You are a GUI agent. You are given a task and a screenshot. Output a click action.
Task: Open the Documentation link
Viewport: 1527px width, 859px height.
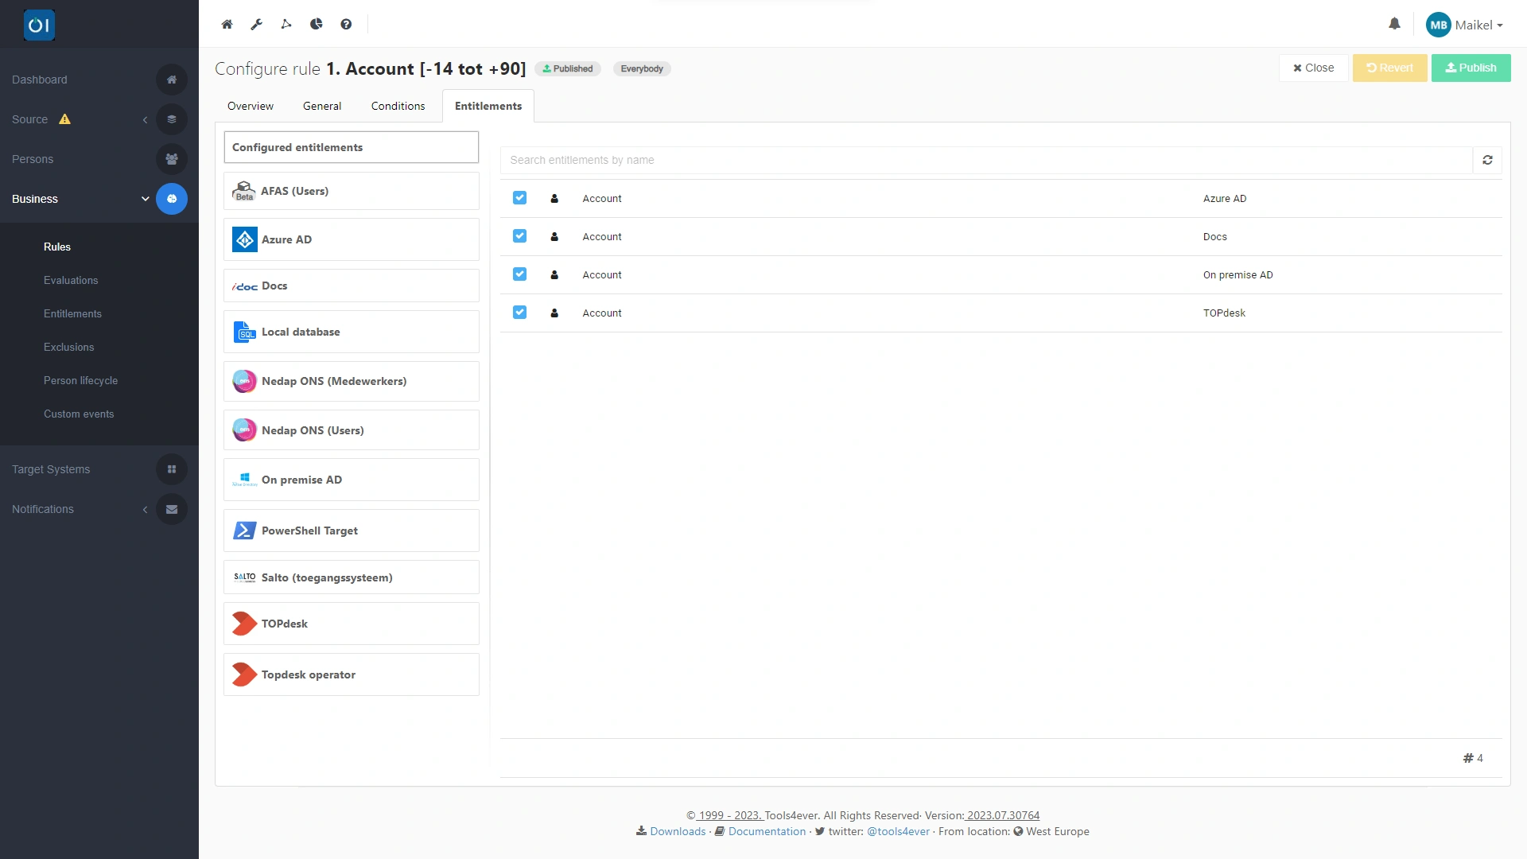pyautogui.click(x=767, y=831)
